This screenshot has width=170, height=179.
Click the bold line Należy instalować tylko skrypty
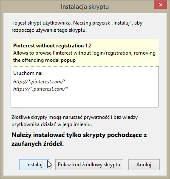[79, 135]
